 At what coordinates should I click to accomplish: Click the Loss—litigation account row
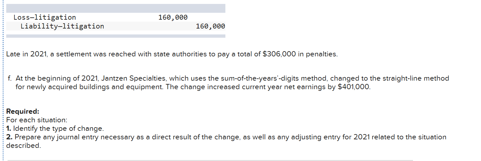coord(116,17)
